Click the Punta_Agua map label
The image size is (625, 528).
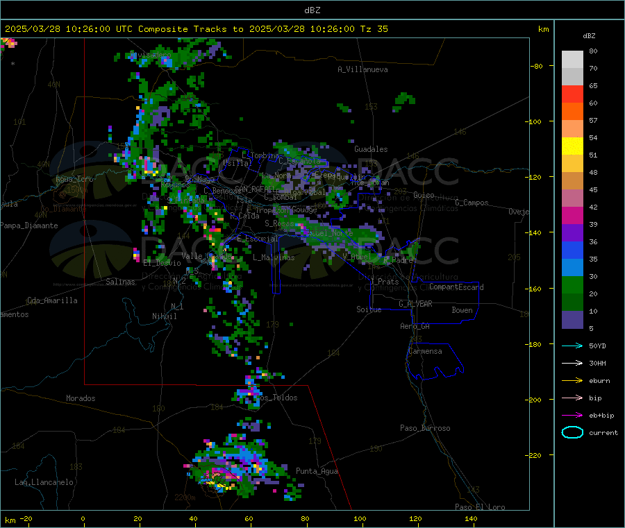317,471
